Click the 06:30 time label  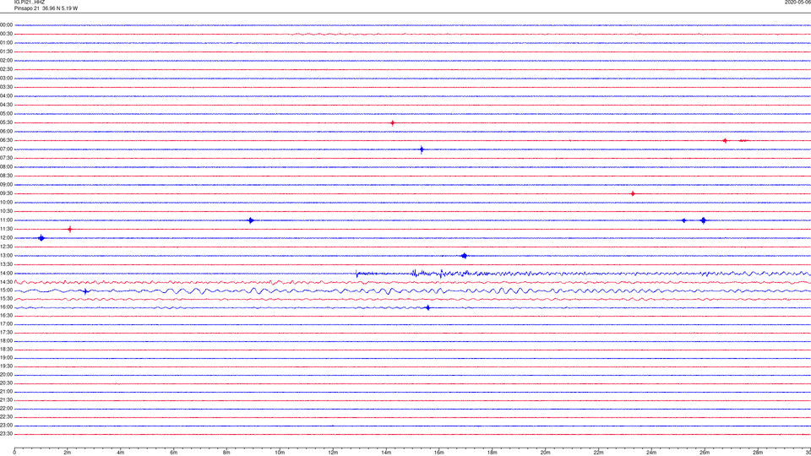pyautogui.click(x=6, y=141)
